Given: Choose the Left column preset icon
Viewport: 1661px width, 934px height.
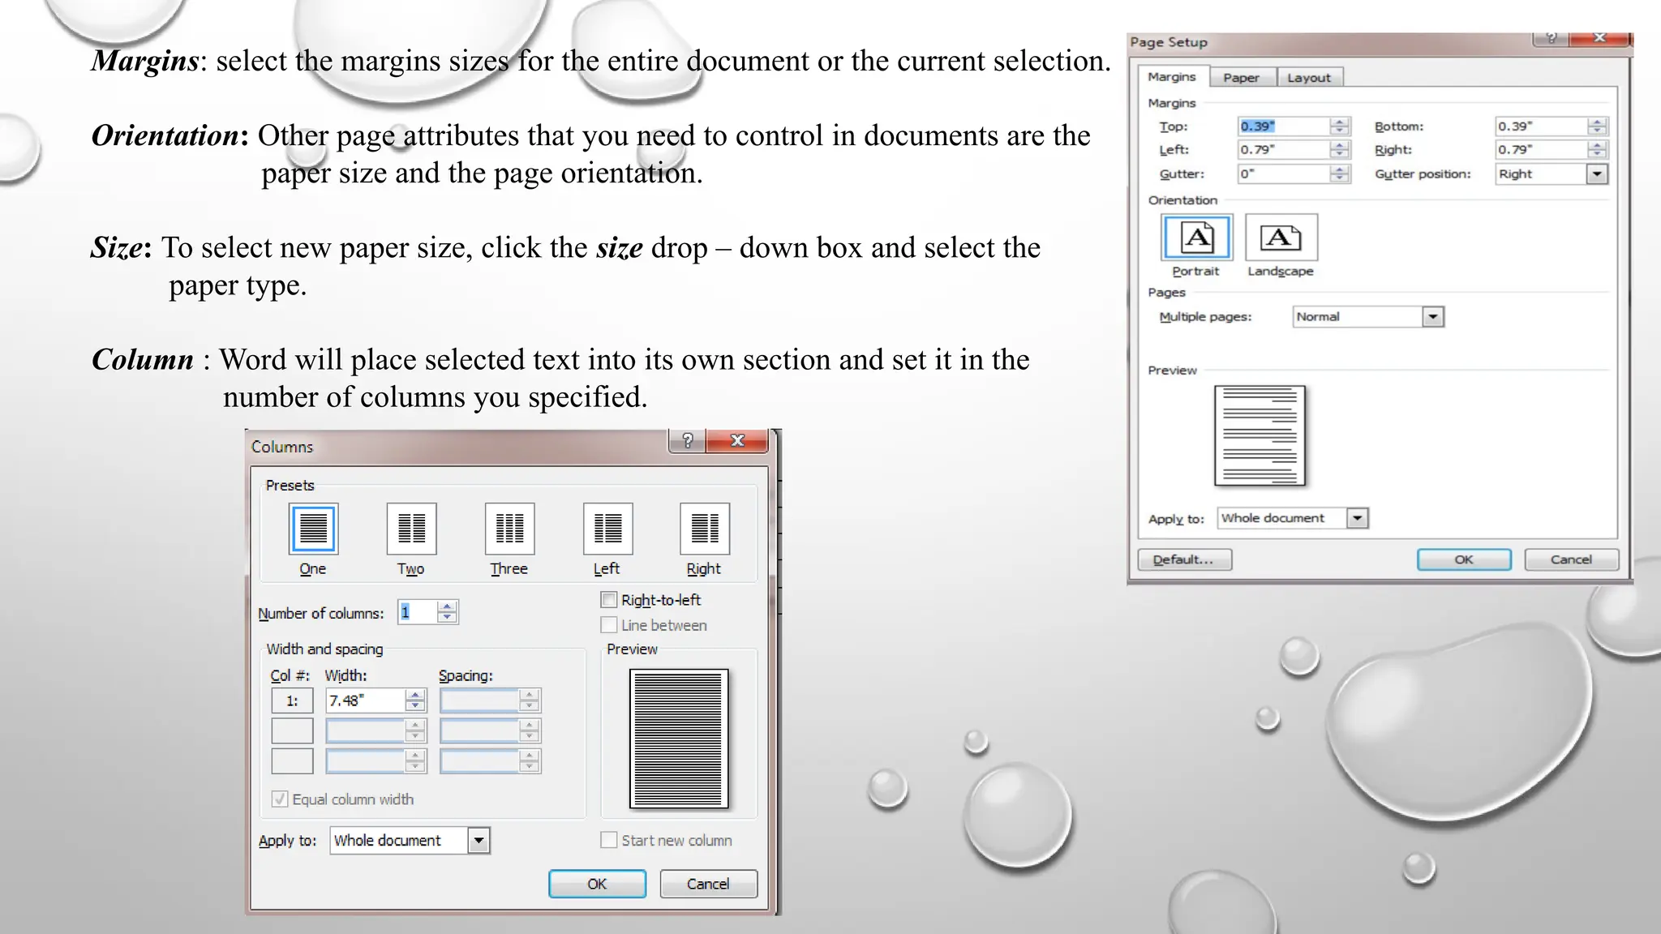Looking at the screenshot, I should (607, 529).
